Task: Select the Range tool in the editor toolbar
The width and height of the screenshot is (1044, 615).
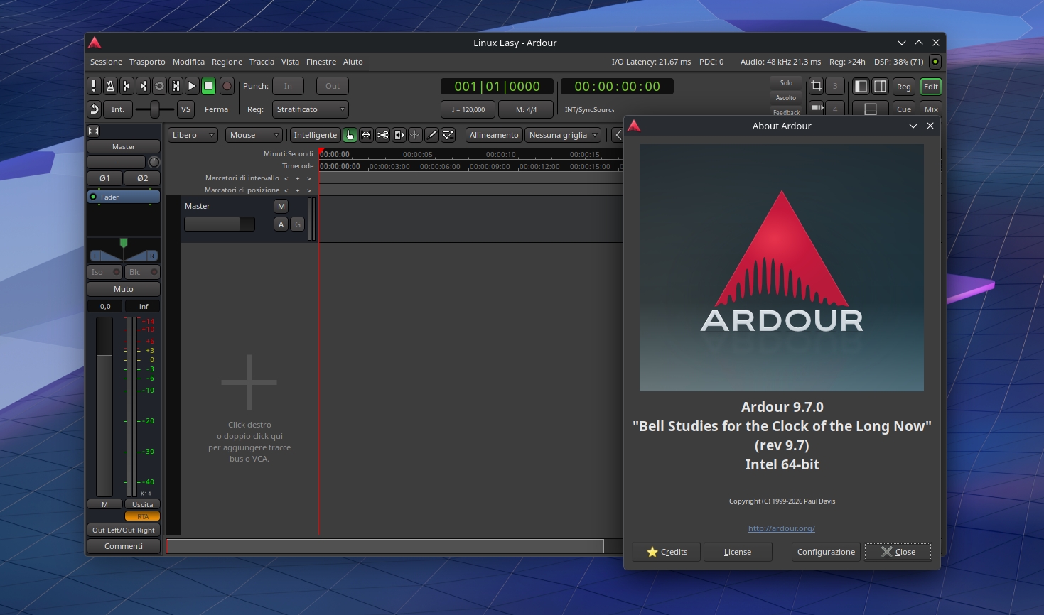Action: click(x=366, y=135)
